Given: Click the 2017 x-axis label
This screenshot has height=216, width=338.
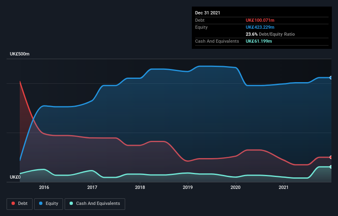Looking at the screenshot, I should tap(92, 187).
